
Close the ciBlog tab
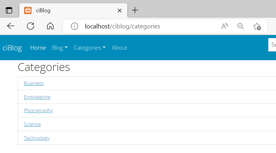(x=119, y=10)
